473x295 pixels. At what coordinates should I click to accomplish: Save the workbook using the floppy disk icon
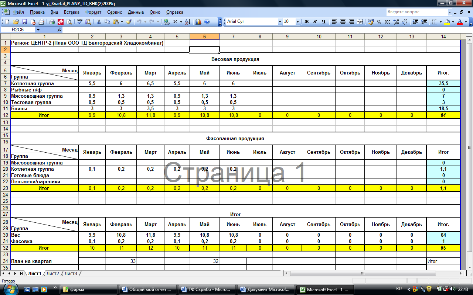point(24,22)
